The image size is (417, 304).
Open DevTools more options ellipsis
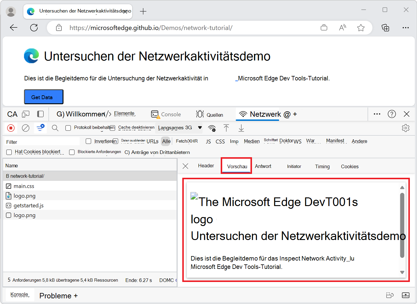377,114
